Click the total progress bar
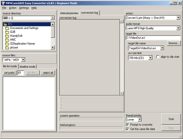 [92, 128]
